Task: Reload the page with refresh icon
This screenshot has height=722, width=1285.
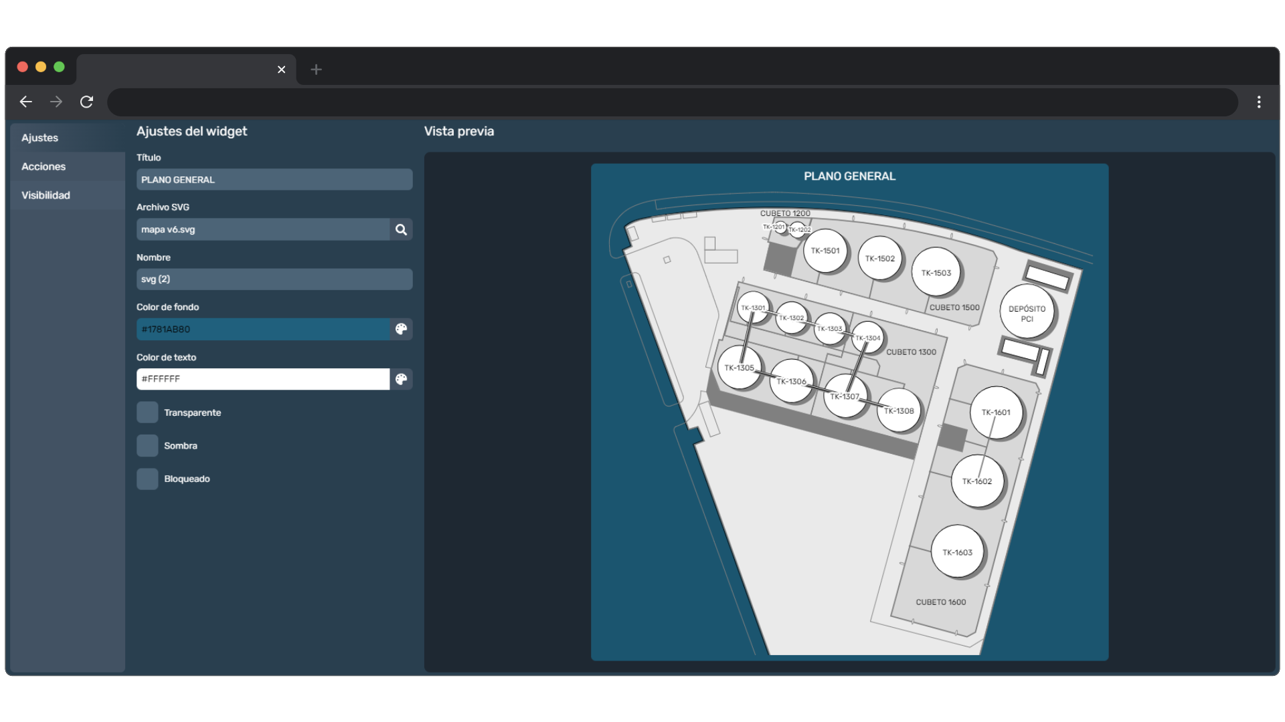Action: click(x=86, y=102)
